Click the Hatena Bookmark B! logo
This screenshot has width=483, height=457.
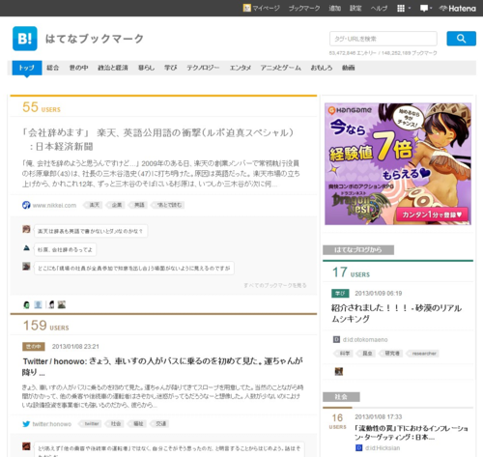tap(25, 39)
